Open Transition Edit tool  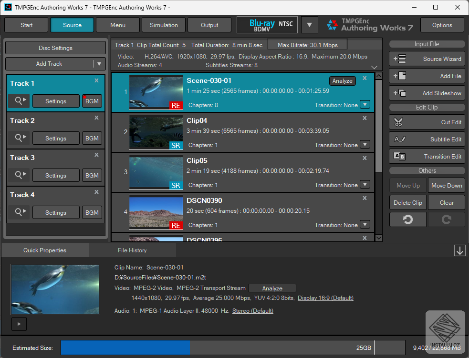click(x=427, y=156)
